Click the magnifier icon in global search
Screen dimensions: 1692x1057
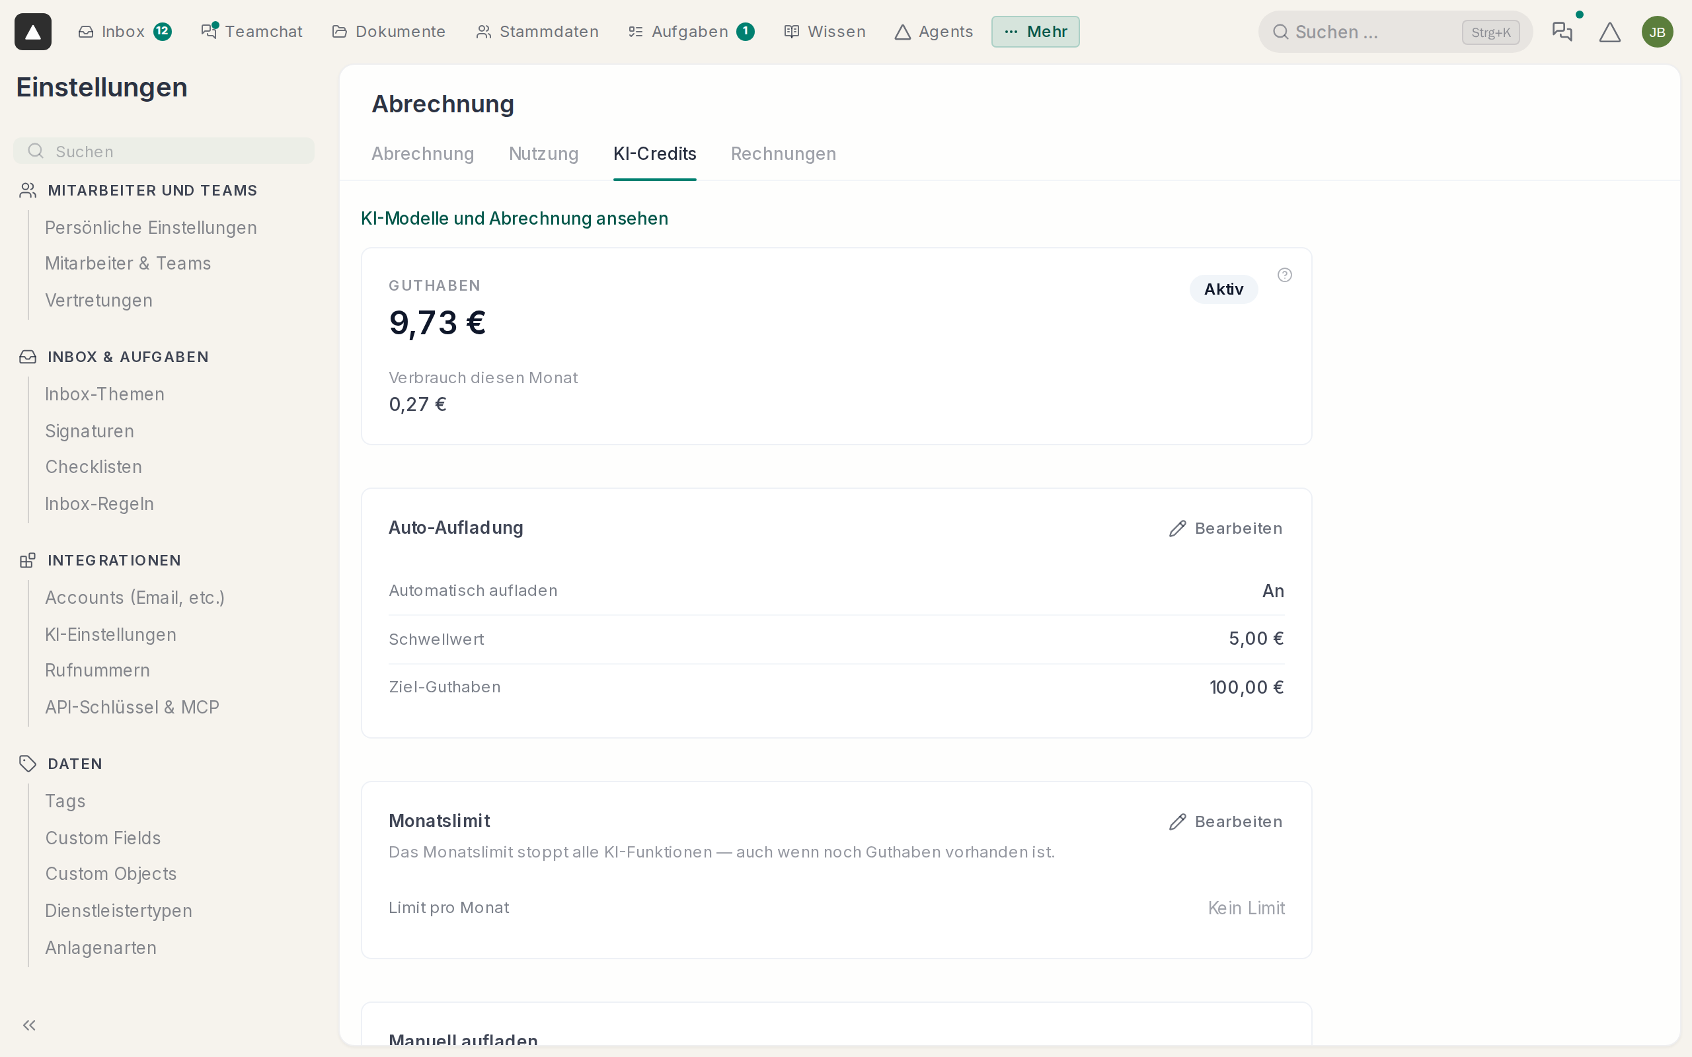(1280, 32)
